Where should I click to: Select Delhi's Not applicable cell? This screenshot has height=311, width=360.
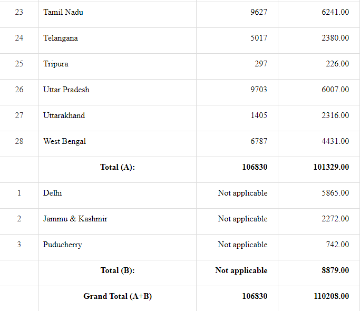(242, 193)
